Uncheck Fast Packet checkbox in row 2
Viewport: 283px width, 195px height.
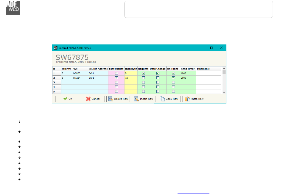click(116, 78)
